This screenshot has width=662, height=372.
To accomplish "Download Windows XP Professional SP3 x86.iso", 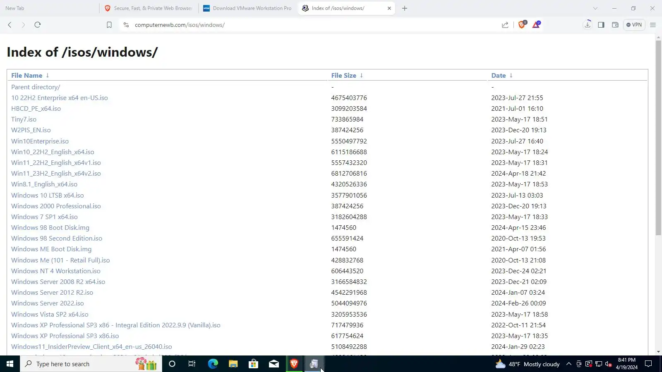I will tap(65, 336).
